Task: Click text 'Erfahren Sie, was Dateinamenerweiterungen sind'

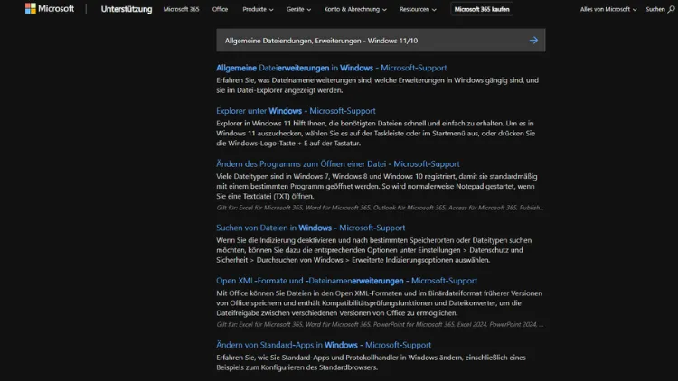Action: [294, 80]
